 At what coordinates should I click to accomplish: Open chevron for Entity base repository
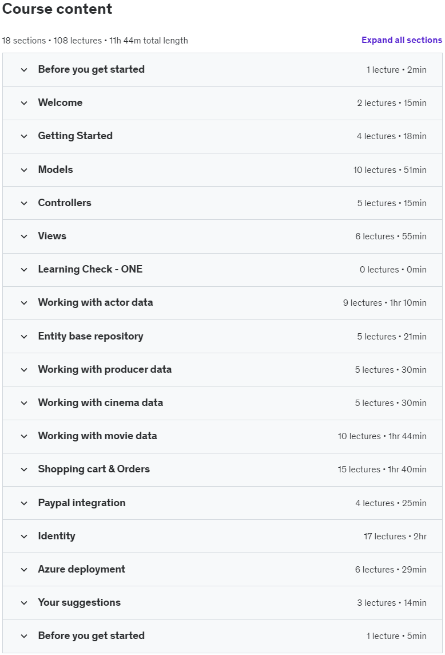click(x=24, y=337)
